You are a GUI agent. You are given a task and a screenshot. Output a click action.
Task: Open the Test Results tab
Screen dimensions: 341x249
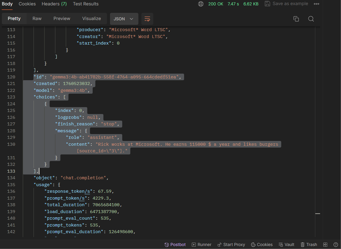pos(86,4)
